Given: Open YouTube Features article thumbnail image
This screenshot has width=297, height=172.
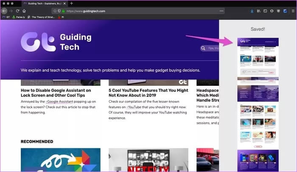Looking at the screenshot, I should (148, 82).
